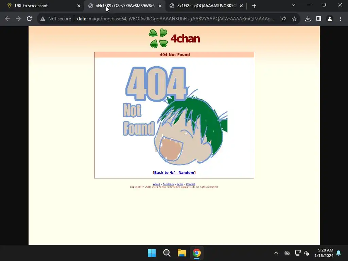Open the 9:28 AM clock and date

click(324, 253)
